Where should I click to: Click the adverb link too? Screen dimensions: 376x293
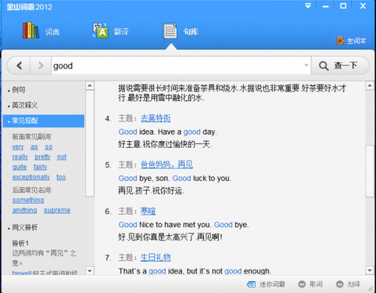coord(61,177)
